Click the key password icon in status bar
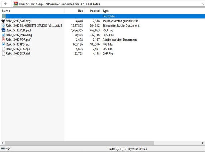Image resolution: width=205 pixels, height=152 pixels. 8,149
